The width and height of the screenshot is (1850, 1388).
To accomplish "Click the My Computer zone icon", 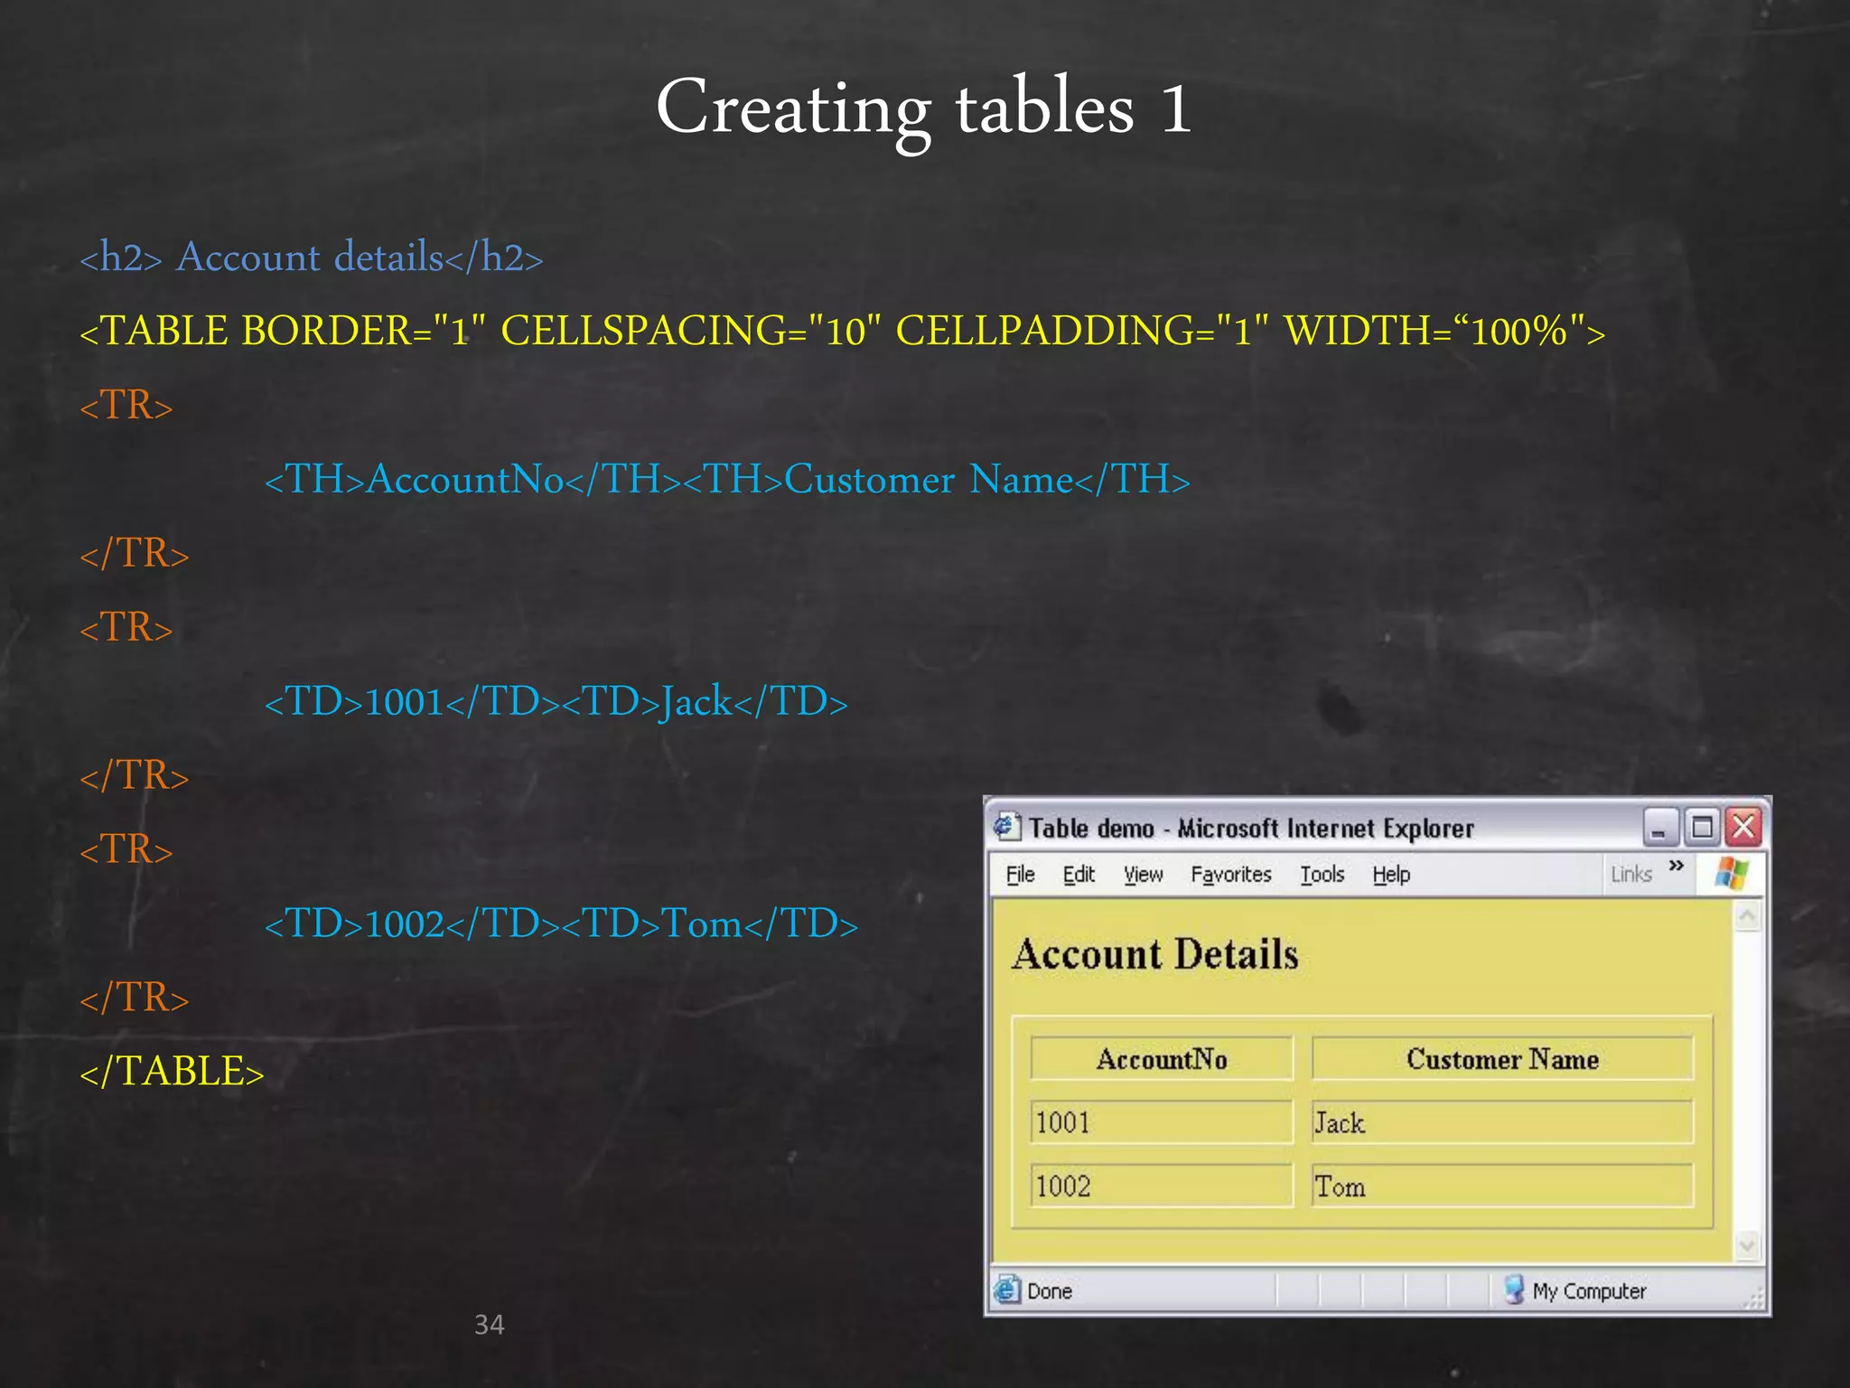I will (x=1514, y=1290).
